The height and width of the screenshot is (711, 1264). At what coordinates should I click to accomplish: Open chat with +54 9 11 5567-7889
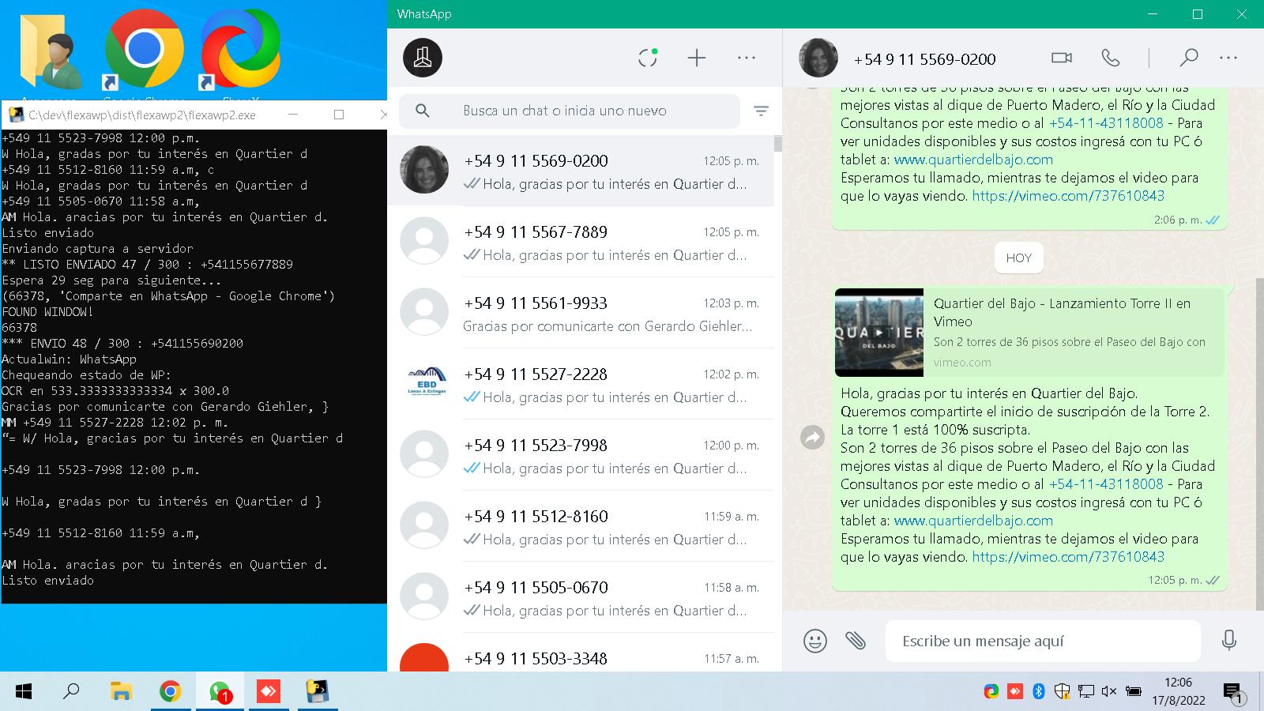pyautogui.click(x=581, y=242)
